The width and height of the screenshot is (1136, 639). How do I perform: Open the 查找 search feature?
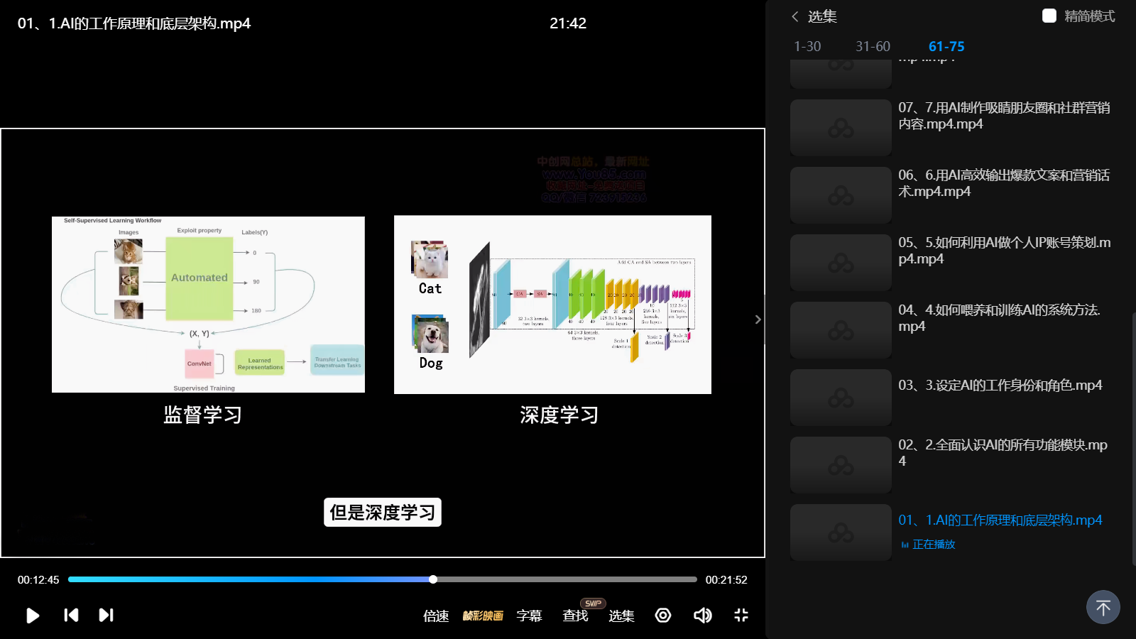tap(575, 616)
